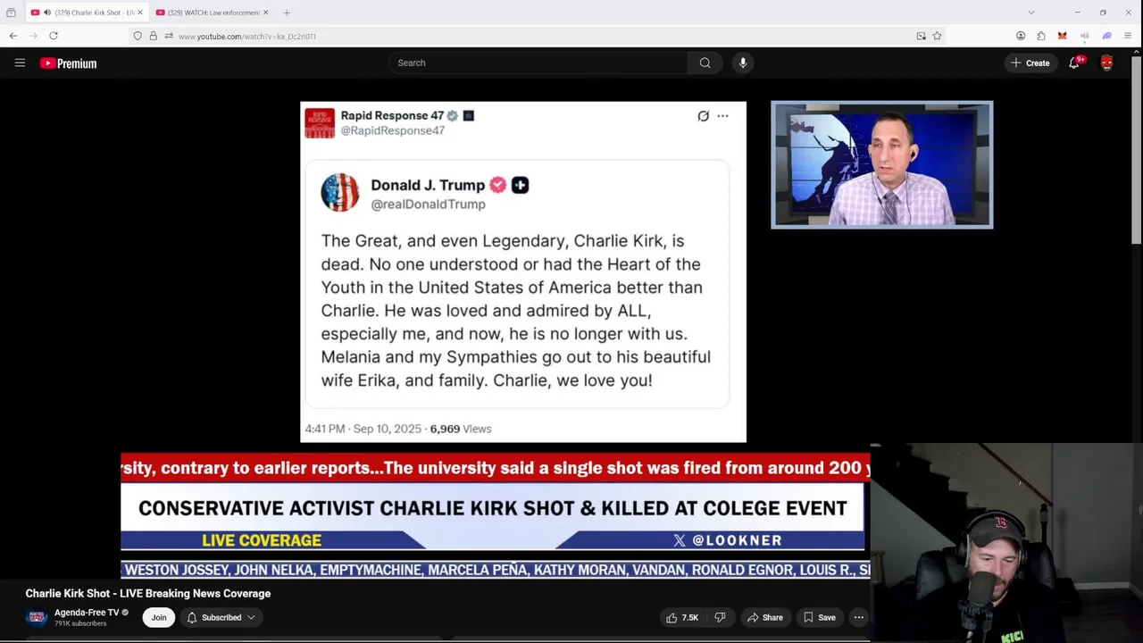
Task: Close the Charlie Kirk Shot tab
Action: coord(139,13)
